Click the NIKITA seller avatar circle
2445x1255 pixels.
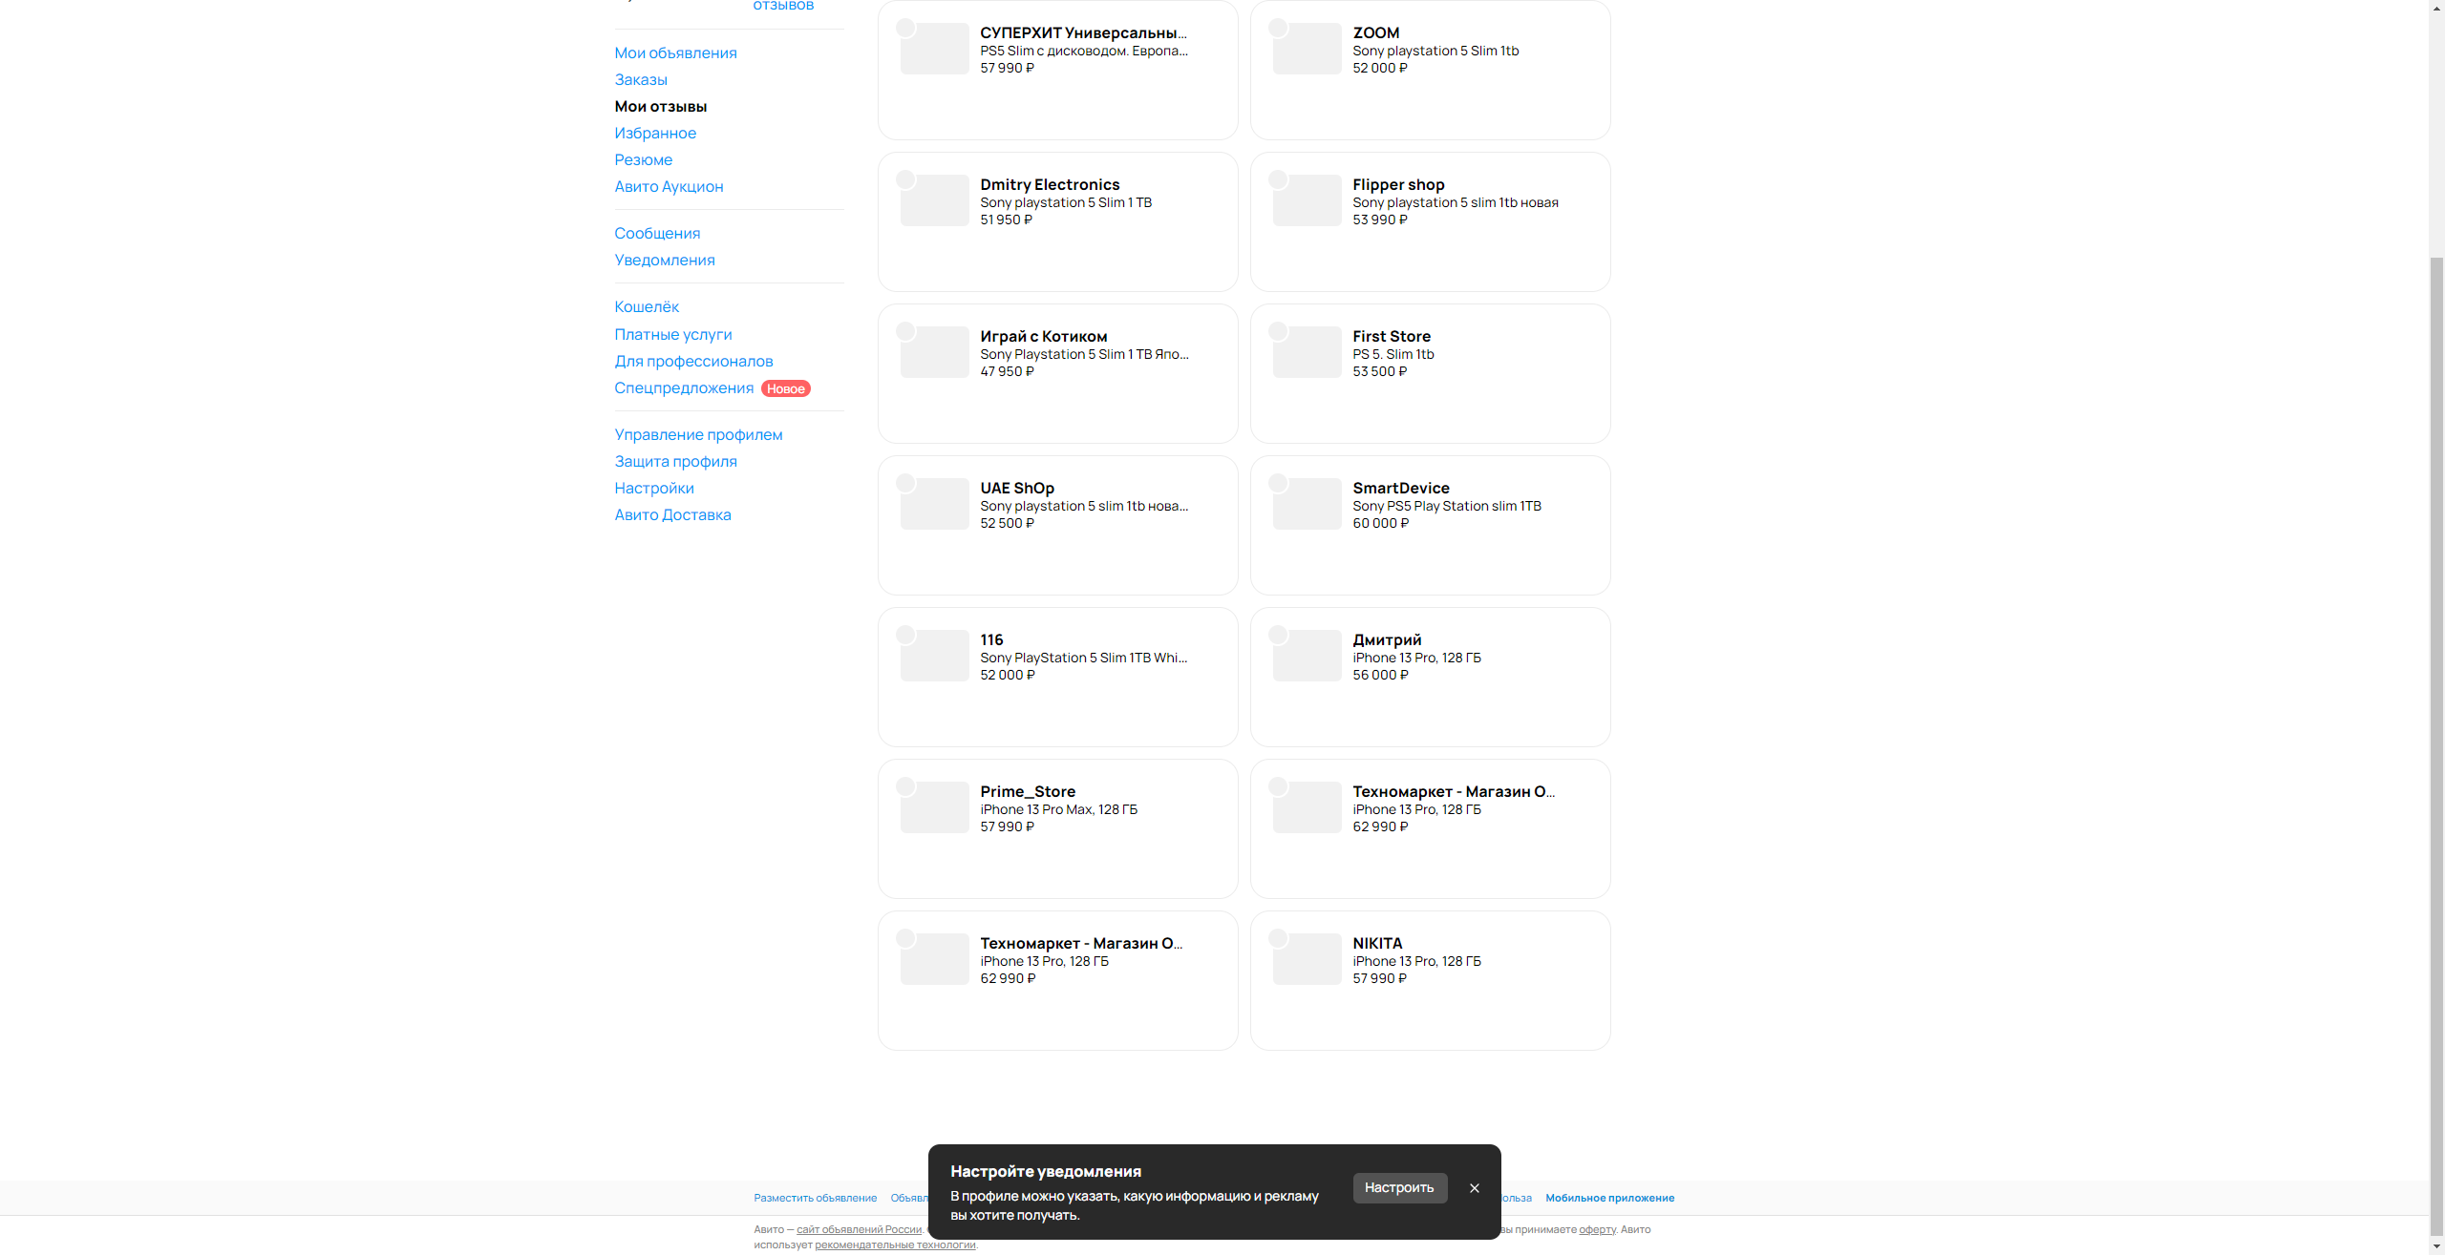point(1278,938)
